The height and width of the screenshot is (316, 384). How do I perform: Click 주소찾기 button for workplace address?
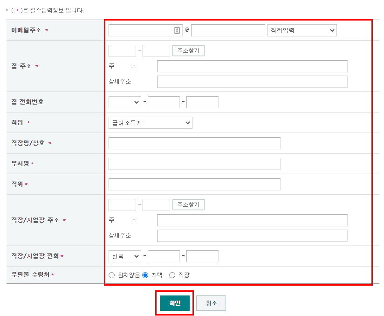[x=188, y=204]
